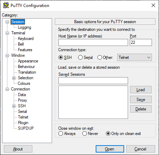Viewport: 159px width, 155px height.
Task: Click the Open button to connect
Action: (x=110, y=149)
